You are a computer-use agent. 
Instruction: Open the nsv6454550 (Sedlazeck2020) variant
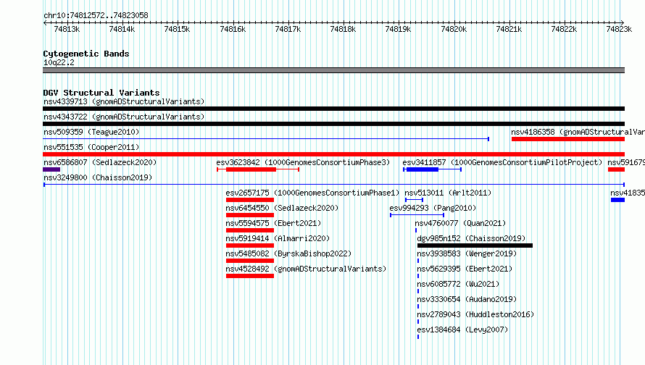(x=282, y=208)
